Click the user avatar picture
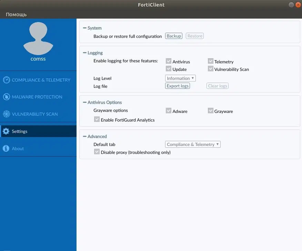Screen dimensions: 302x251 [x=38, y=39]
